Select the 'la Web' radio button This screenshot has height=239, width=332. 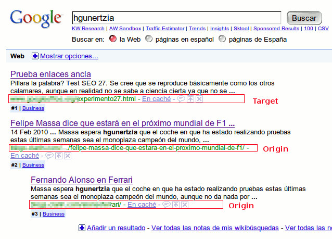click(113, 39)
